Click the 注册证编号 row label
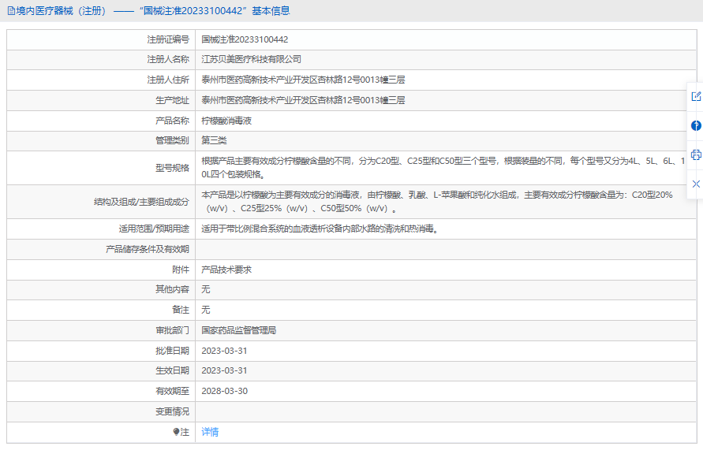This screenshot has height=450, width=703. click(168, 39)
